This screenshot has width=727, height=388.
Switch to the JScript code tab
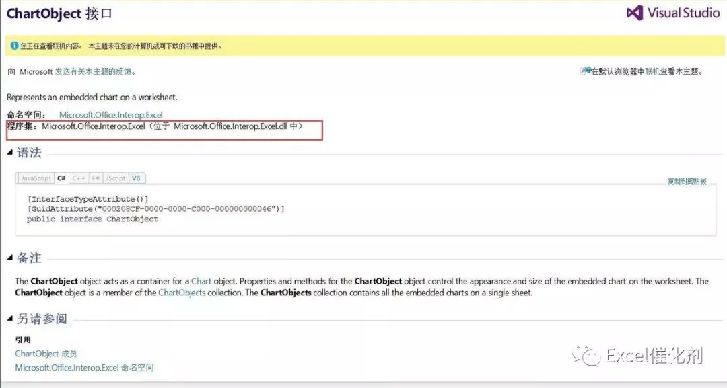coord(116,178)
